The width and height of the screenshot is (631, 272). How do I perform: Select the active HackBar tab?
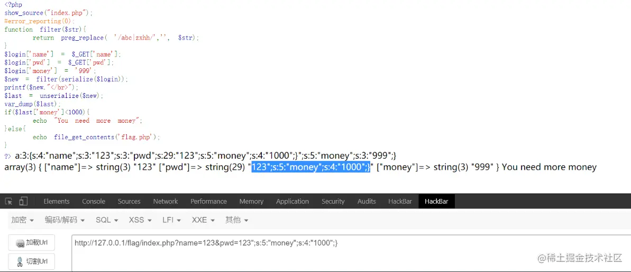pos(437,201)
